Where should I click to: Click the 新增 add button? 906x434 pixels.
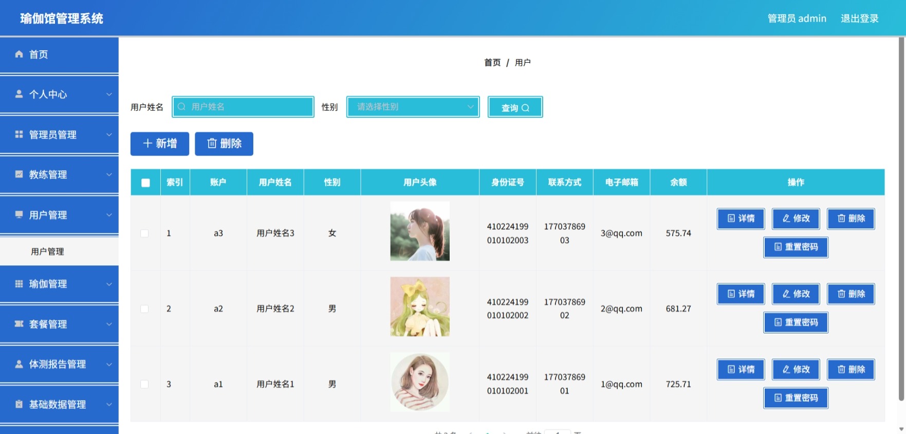tap(160, 143)
